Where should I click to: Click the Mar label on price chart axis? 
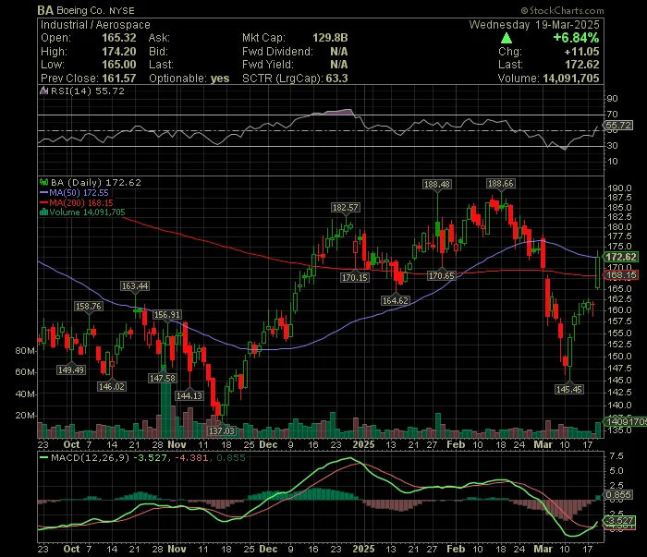click(543, 445)
